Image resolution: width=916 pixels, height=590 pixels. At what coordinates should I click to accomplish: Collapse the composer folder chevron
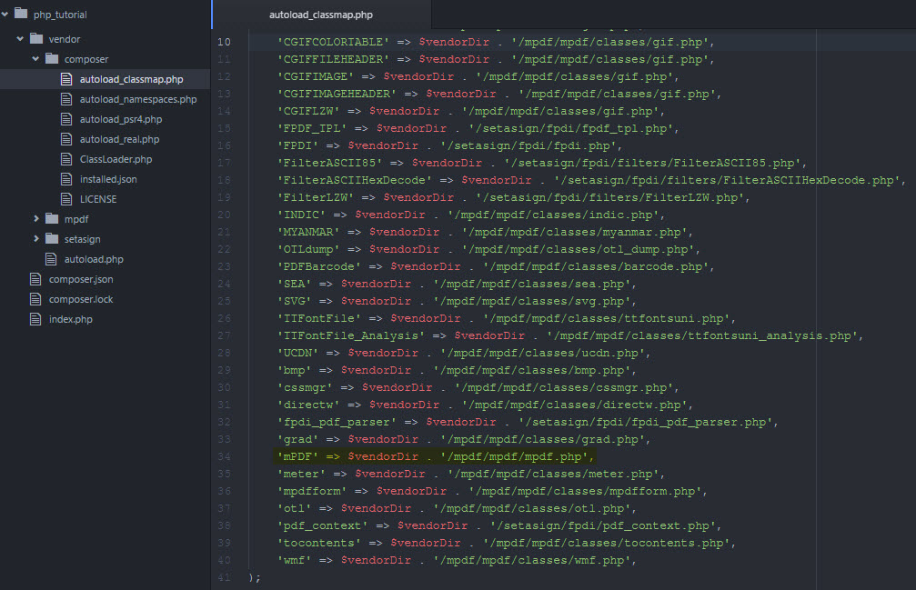pyautogui.click(x=35, y=58)
